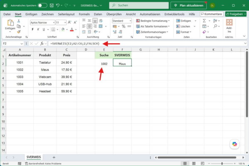This screenshot has width=249, height=166.
Task: Click merge and center icon
Action: (x=101, y=26)
